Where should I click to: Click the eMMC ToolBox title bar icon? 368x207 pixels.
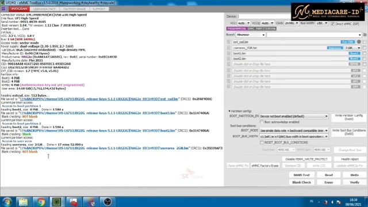(2, 2)
